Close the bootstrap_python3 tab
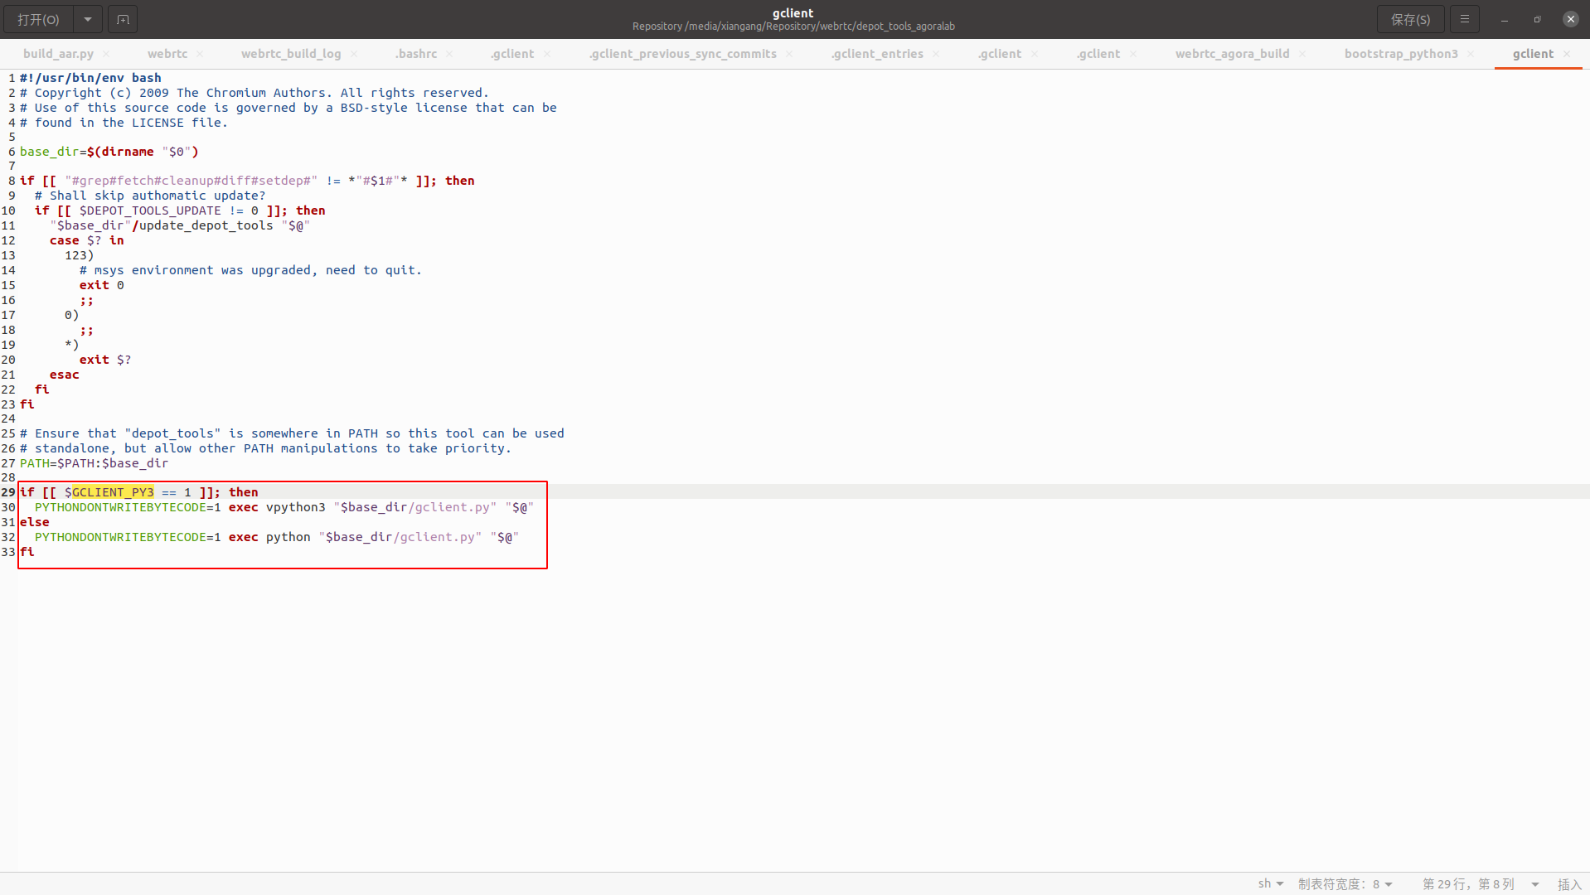Screen dimensions: 1590x895 (1471, 54)
